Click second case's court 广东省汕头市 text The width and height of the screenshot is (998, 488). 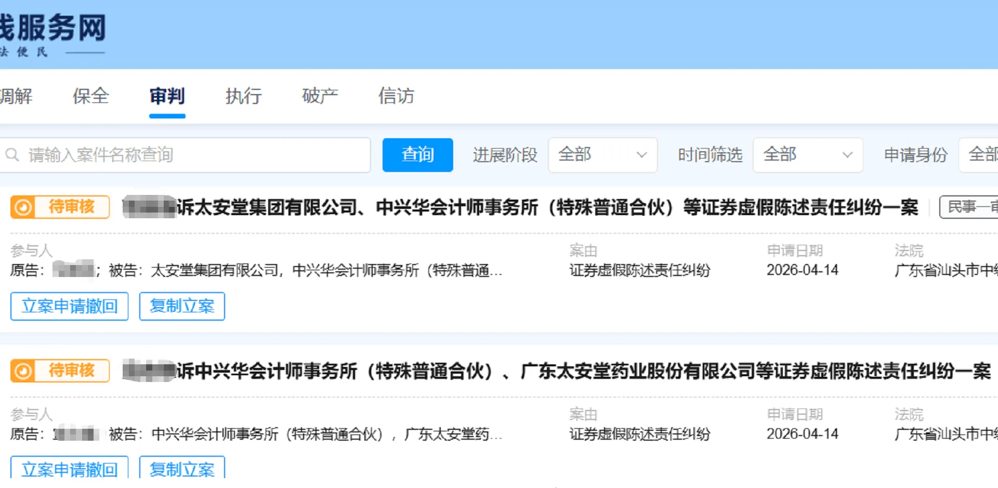tap(946, 434)
